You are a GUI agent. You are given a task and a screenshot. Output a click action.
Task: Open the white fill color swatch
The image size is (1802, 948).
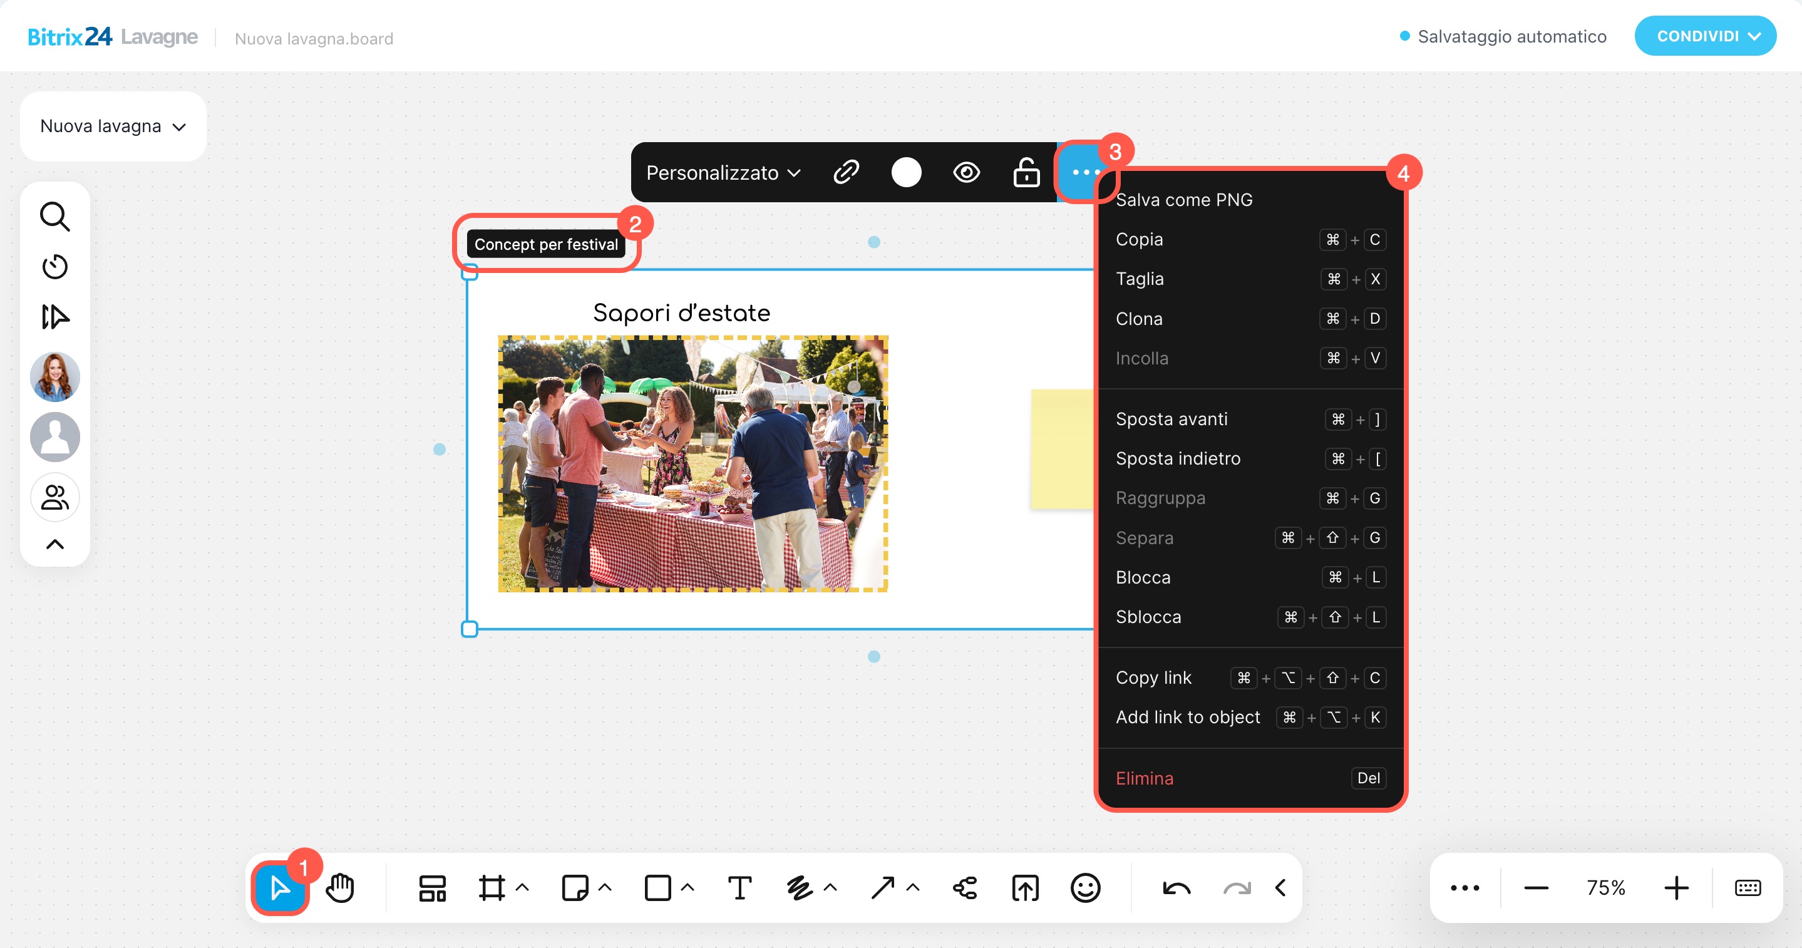[x=906, y=172]
